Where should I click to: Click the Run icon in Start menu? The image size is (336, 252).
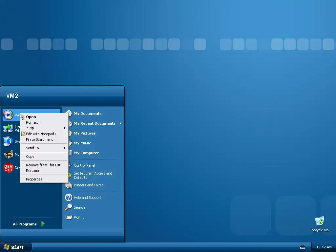[x=69, y=217]
